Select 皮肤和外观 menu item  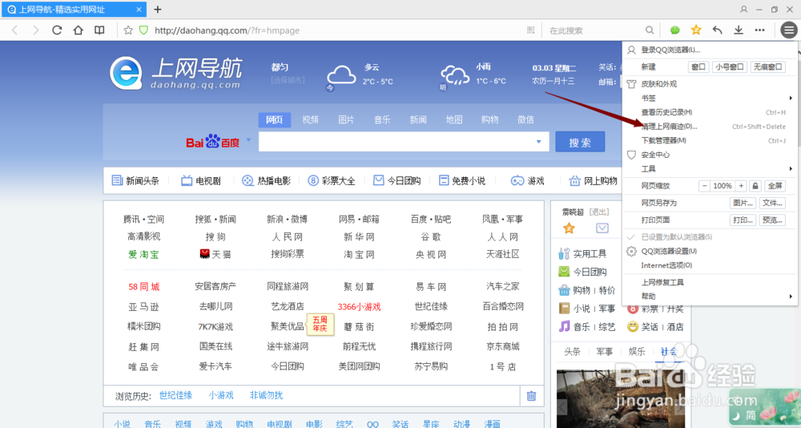[710, 84]
